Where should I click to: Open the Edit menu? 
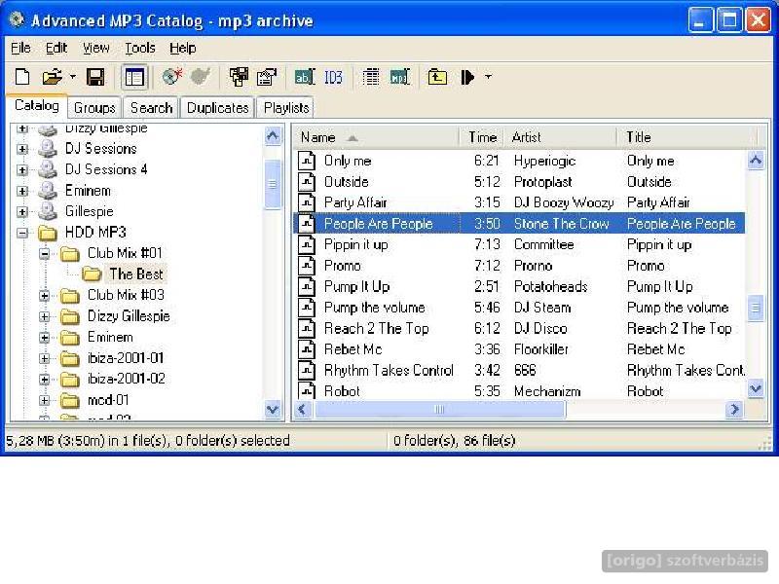[x=56, y=48]
